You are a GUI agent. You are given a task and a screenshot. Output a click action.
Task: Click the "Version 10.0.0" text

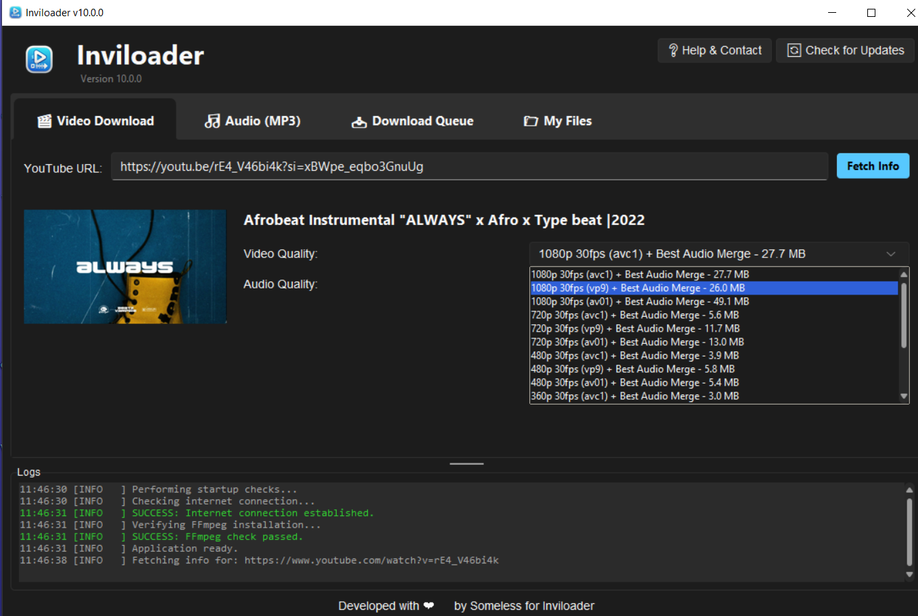[x=111, y=78]
